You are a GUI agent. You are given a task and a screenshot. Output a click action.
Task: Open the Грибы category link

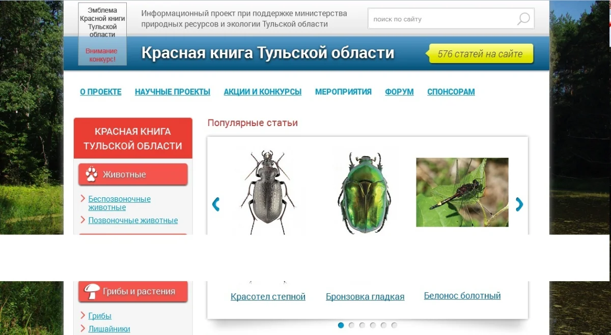pos(100,316)
